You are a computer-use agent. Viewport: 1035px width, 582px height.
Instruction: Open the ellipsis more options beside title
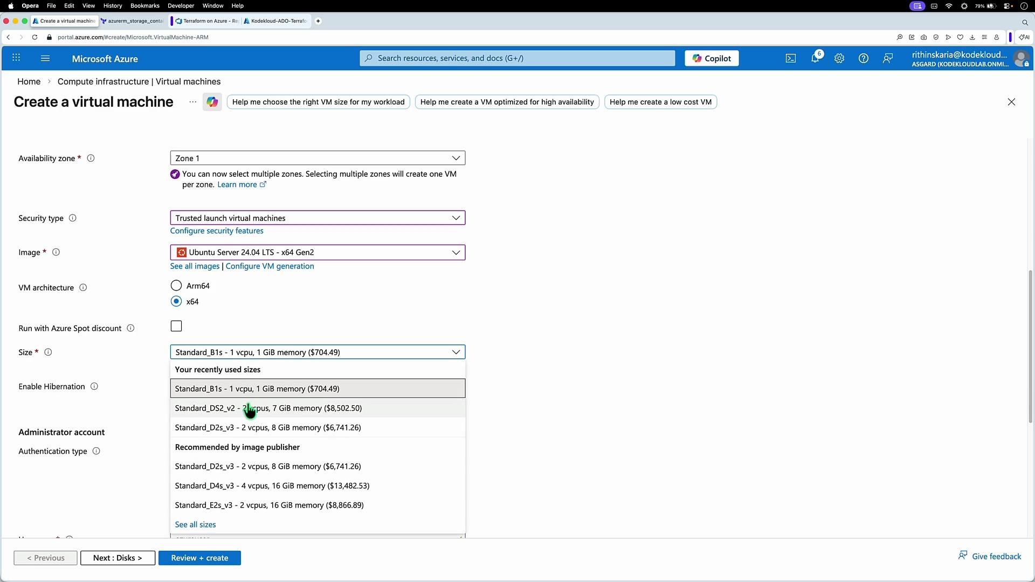192,102
